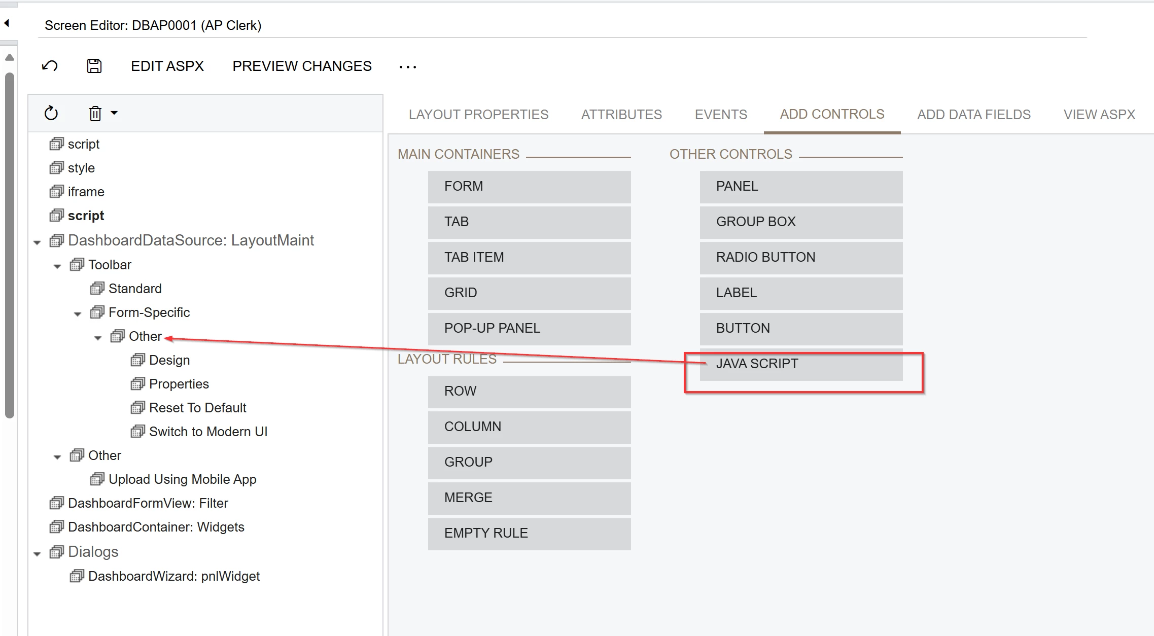Click the trash delete icon
The width and height of the screenshot is (1154, 636).
click(x=95, y=113)
